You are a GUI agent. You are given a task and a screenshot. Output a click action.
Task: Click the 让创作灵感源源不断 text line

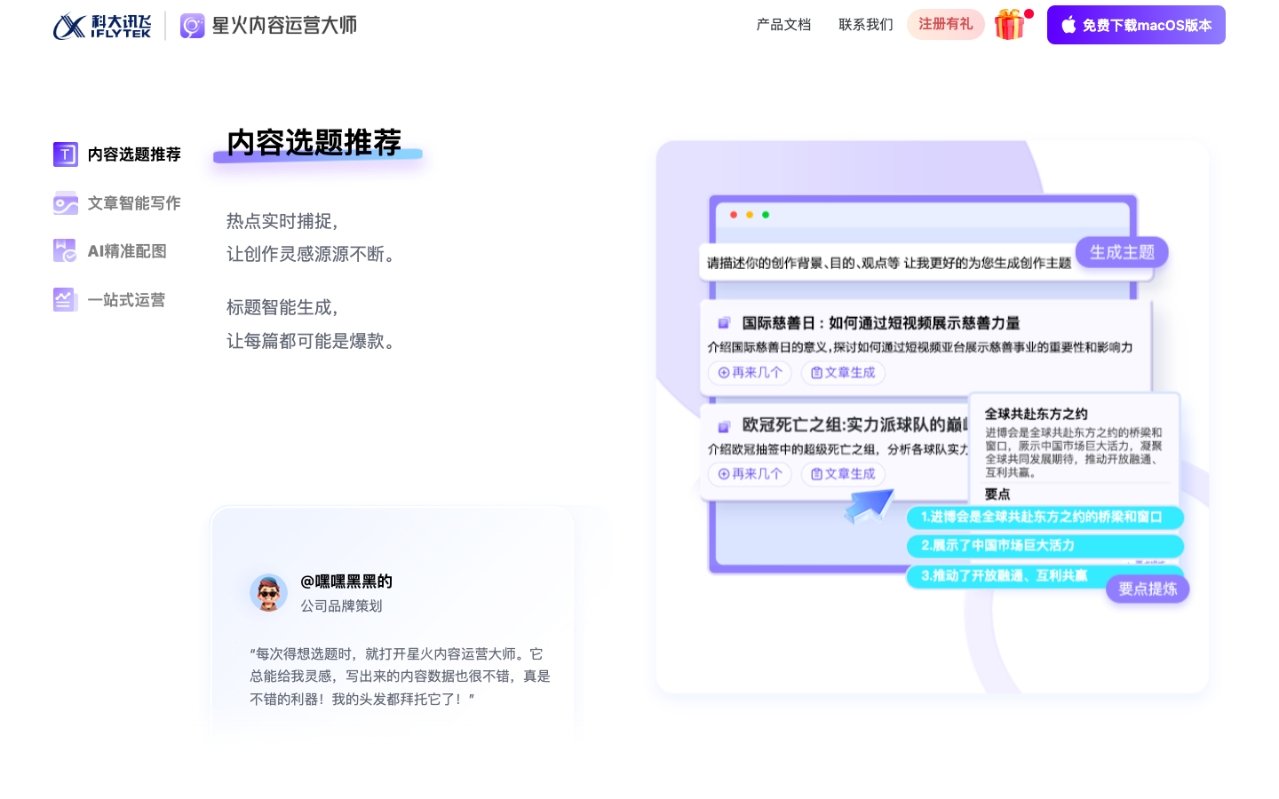click(312, 254)
